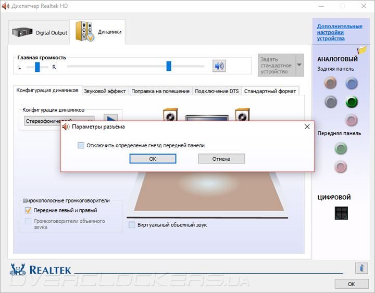Open Дополнительные настройки устройства link
375x293 pixels.
(x=340, y=32)
